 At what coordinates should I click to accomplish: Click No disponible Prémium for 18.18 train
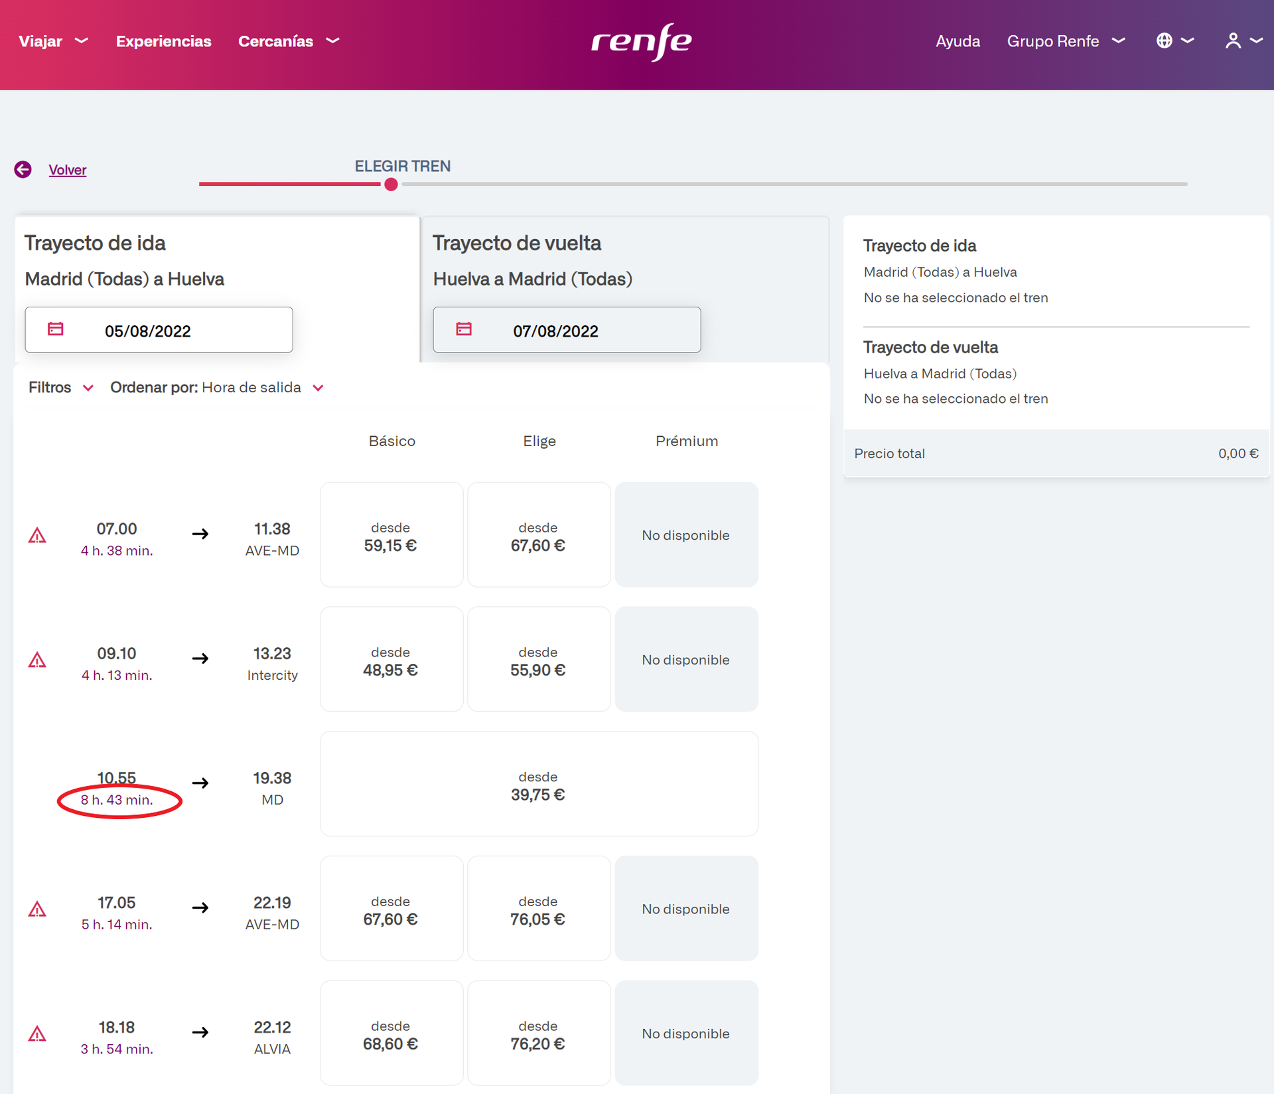click(687, 1034)
